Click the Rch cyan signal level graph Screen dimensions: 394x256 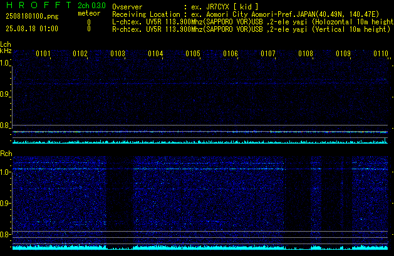point(200,247)
